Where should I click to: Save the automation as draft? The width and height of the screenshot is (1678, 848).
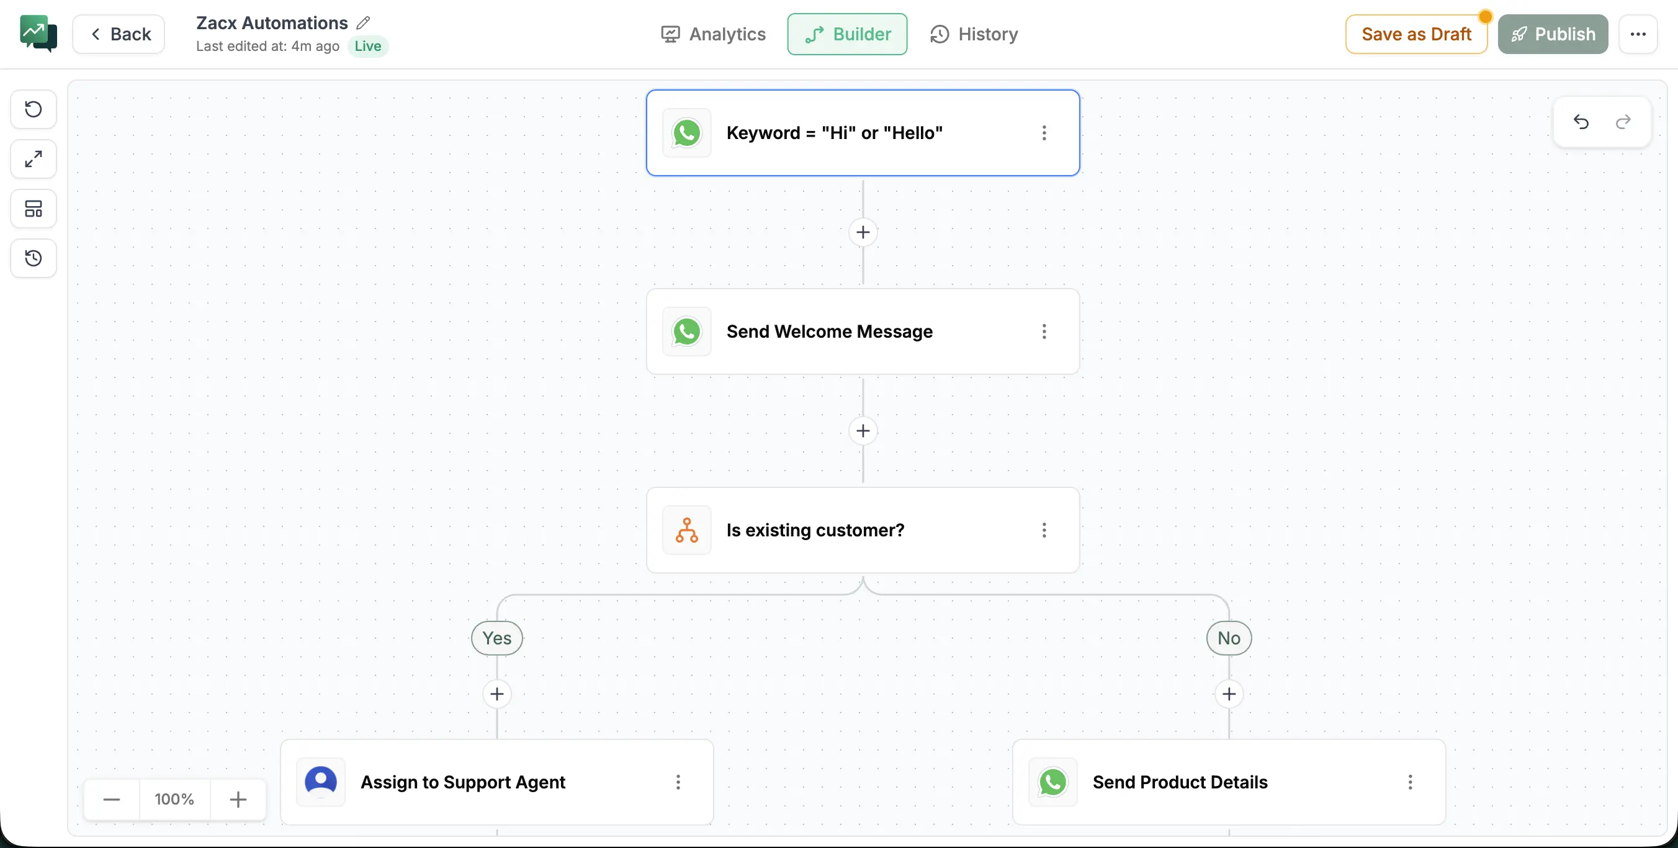click(1416, 34)
